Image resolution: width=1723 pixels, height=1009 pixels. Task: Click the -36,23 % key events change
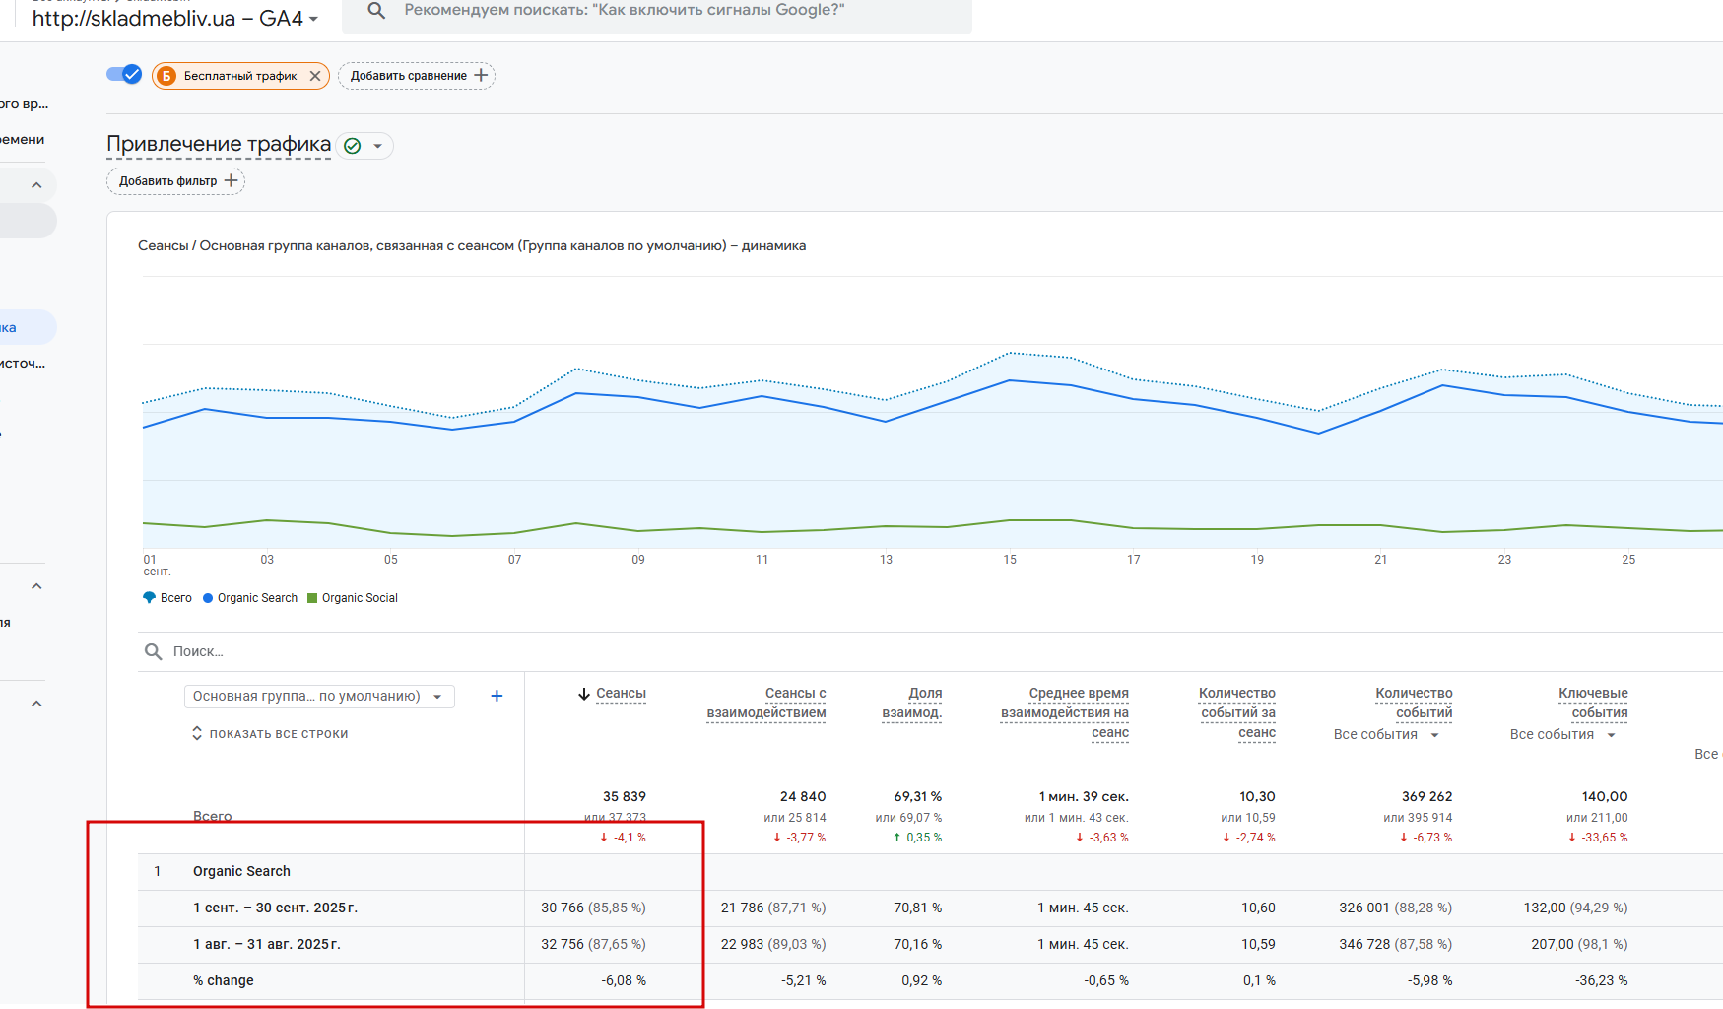coord(1601,981)
